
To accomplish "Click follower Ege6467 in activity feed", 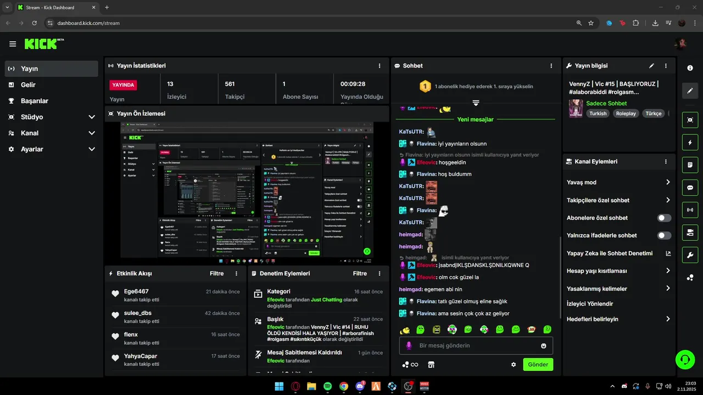I will (136, 291).
